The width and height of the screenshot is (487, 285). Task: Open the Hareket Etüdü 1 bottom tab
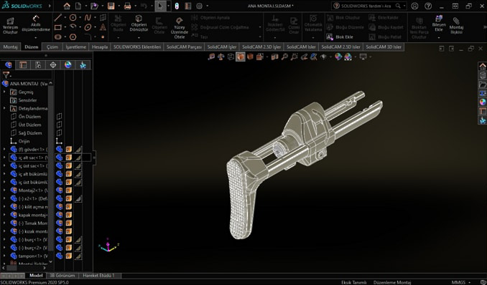(98, 276)
